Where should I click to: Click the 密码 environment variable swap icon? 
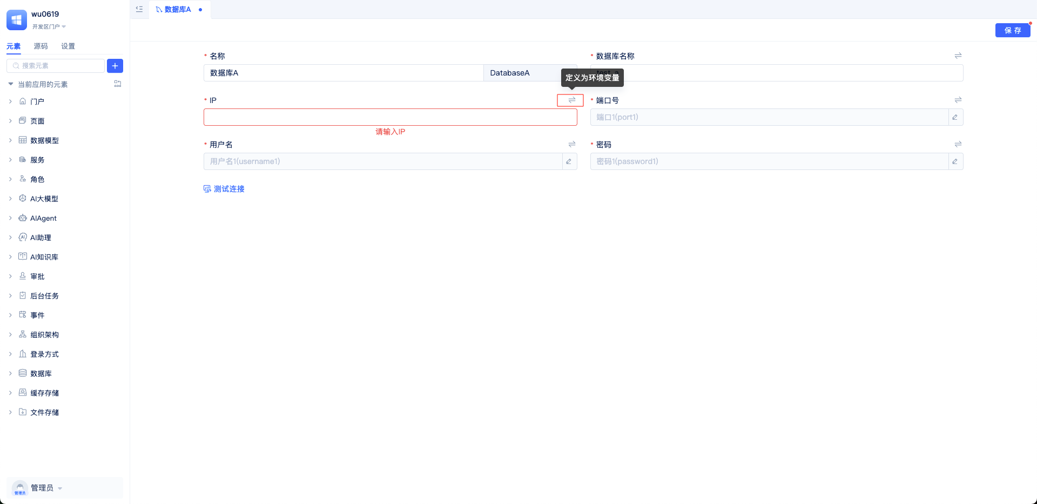(x=958, y=144)
